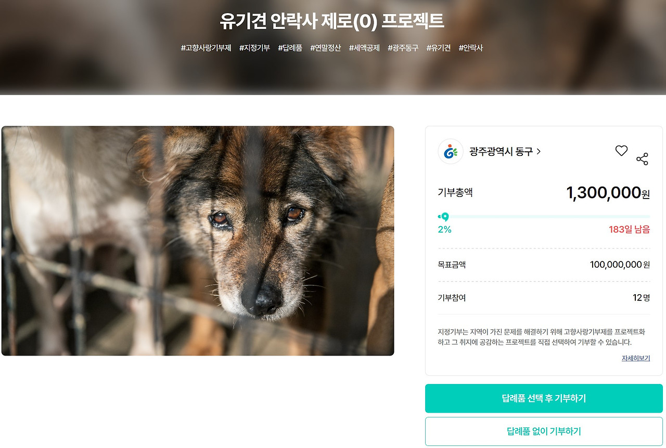Screen dimensions: 666x448
Task: Click the dog photo on the left
Action: pos(199,239)
